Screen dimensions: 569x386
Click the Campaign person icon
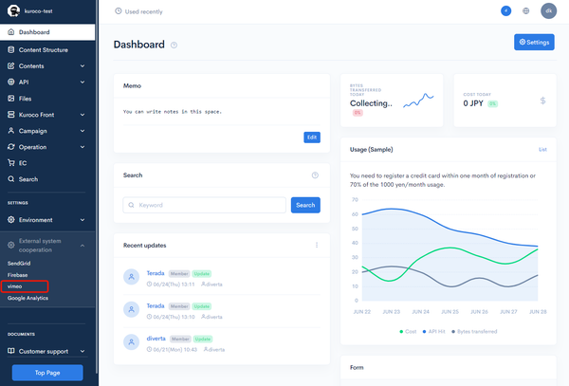[11, 131]
